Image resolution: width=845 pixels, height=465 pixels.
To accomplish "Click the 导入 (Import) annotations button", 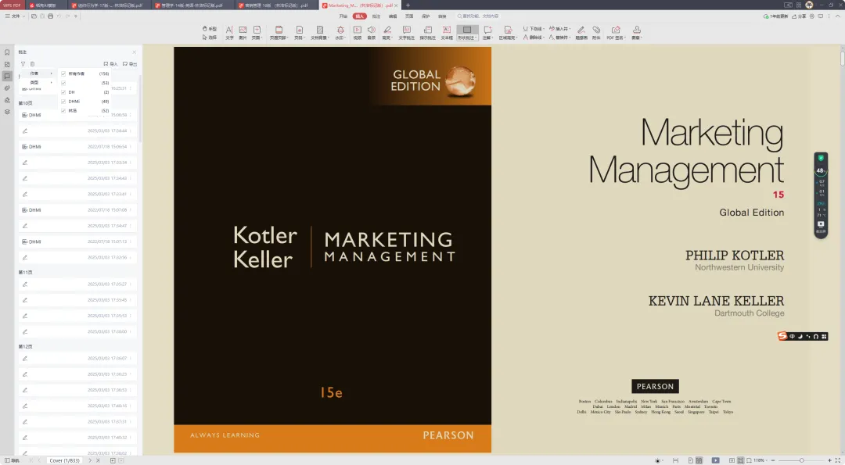I will [x=110, y=63].
